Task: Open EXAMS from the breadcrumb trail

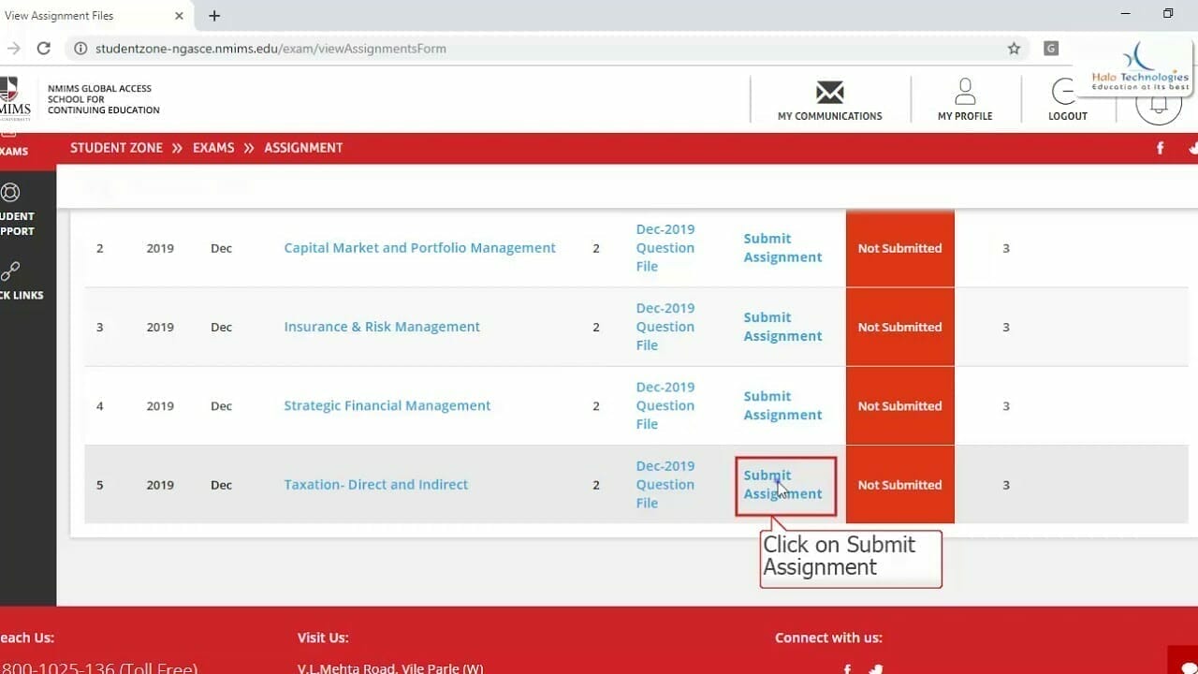Action: [212, 147]
